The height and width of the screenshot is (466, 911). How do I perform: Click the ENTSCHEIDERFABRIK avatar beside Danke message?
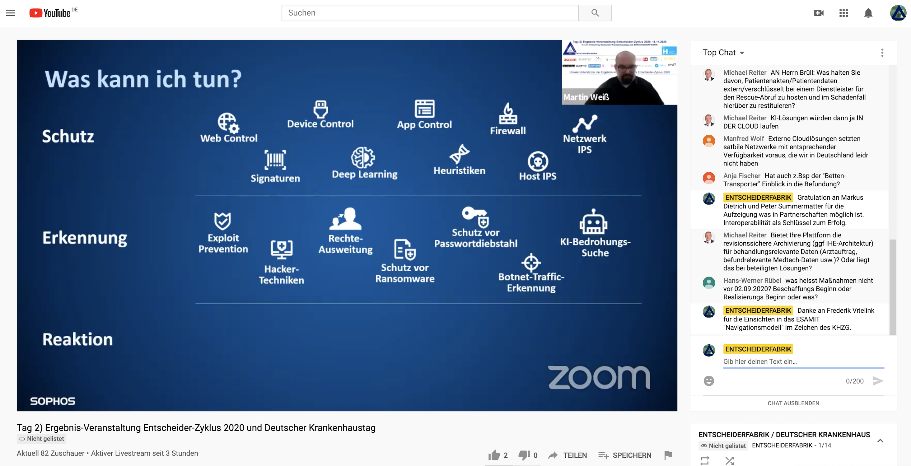709,312
